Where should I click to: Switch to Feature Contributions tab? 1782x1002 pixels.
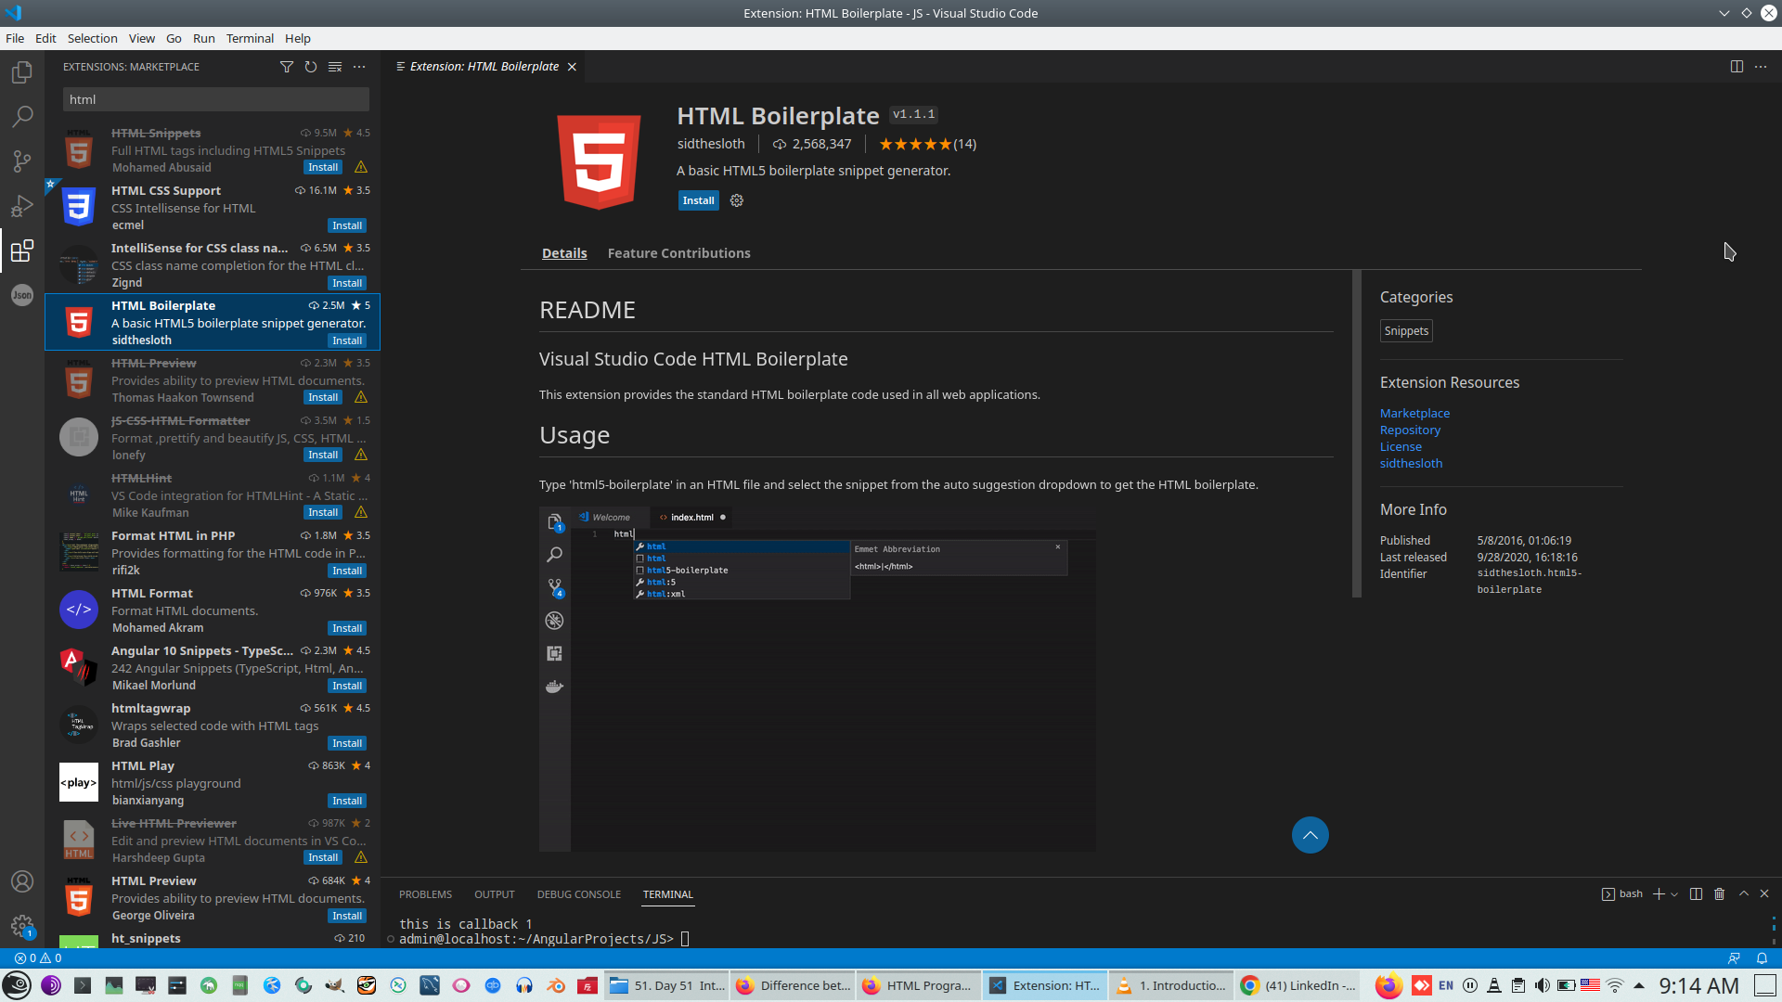pyautogui.click(x=678, y=253)
